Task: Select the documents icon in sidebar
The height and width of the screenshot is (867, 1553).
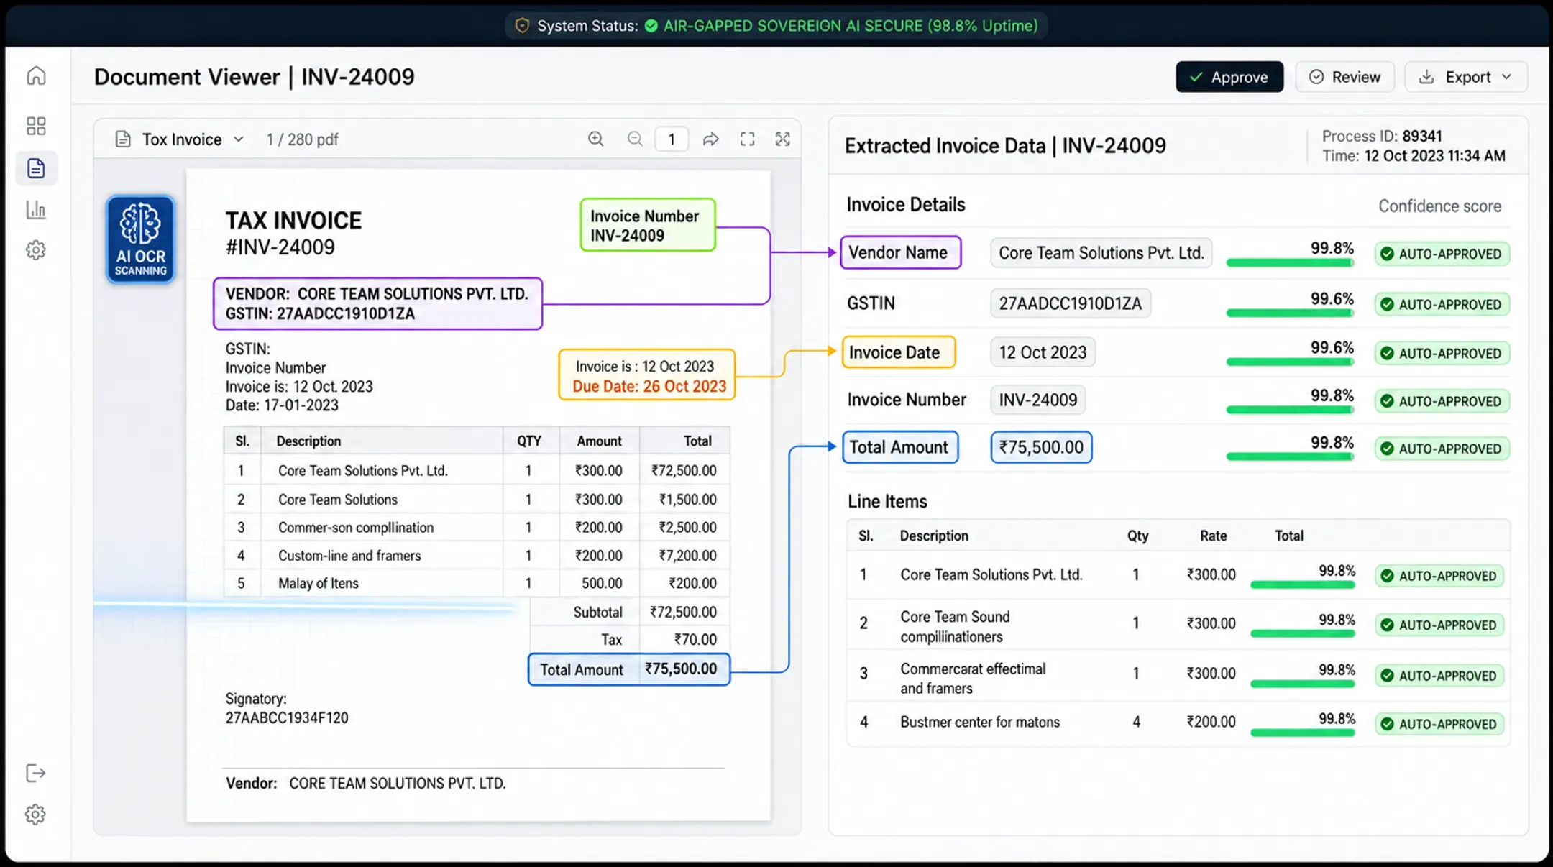Action: point(36,168)
